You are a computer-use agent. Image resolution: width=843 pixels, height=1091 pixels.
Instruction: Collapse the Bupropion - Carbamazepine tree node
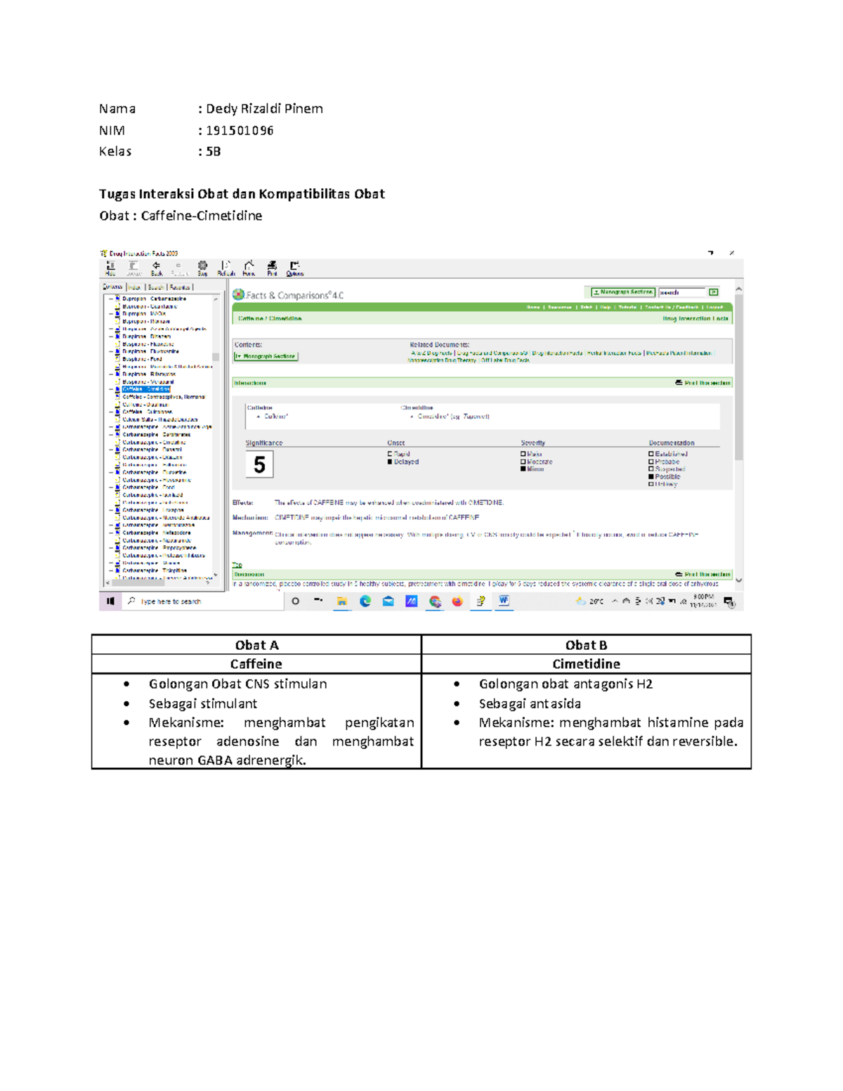(x=111, y=299)
